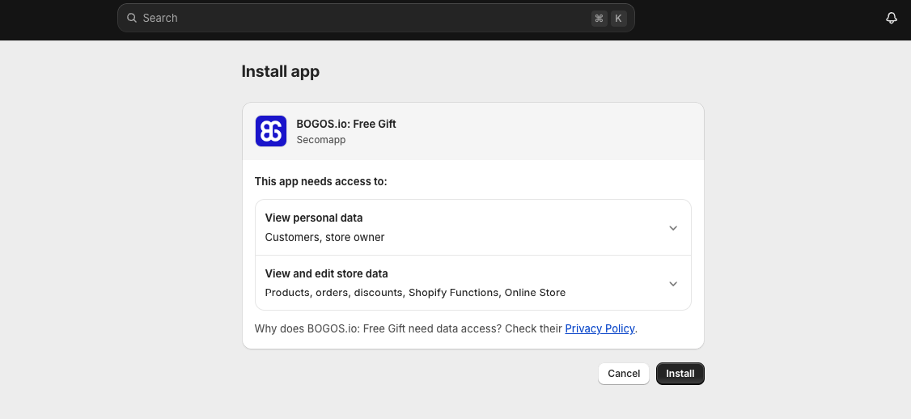Click the 'BOGOS.io: Free Gift' app name
This screenshot has height=419, width=911.
[346, 124]
